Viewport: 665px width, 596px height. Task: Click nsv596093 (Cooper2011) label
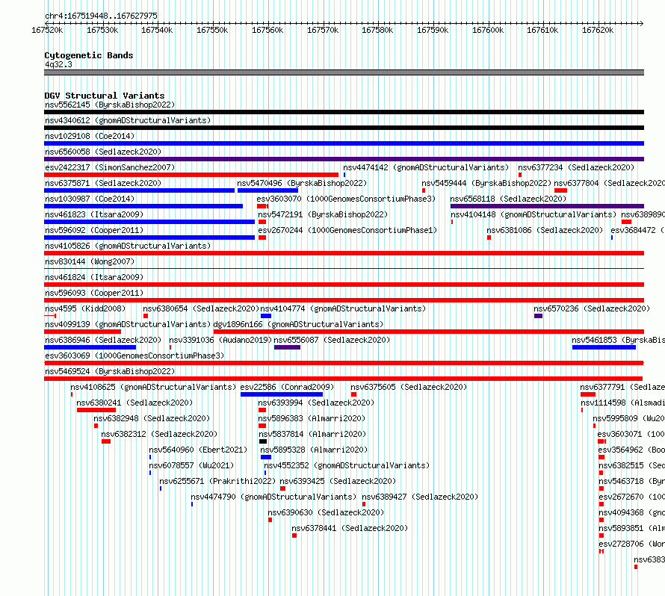[94, 293]
